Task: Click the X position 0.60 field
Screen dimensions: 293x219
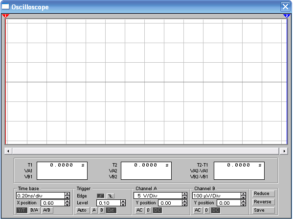Action: pyautogui.click(x=53, y=203)
